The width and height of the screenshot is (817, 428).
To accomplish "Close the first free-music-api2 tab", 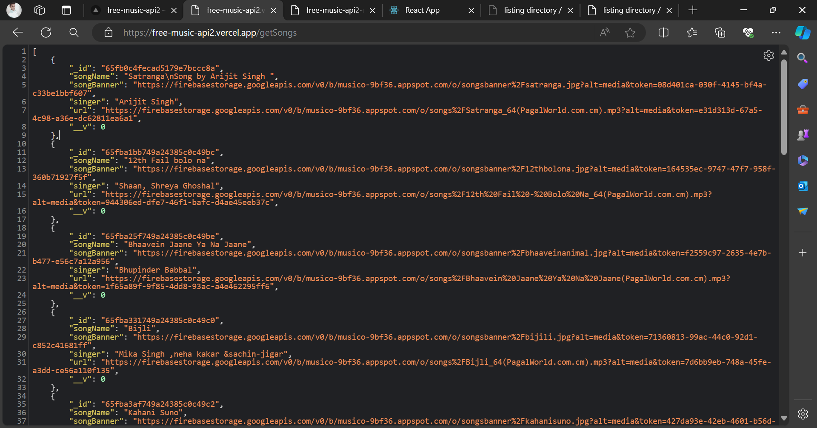I will [x=174, y=11].
